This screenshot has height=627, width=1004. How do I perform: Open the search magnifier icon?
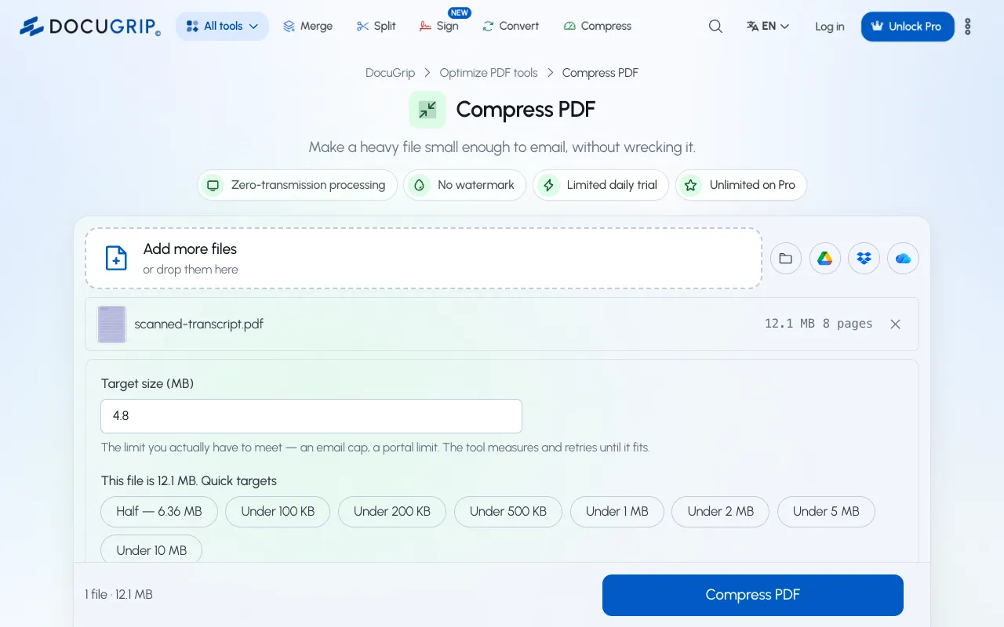pyautogui.click(x=715, y=26)
